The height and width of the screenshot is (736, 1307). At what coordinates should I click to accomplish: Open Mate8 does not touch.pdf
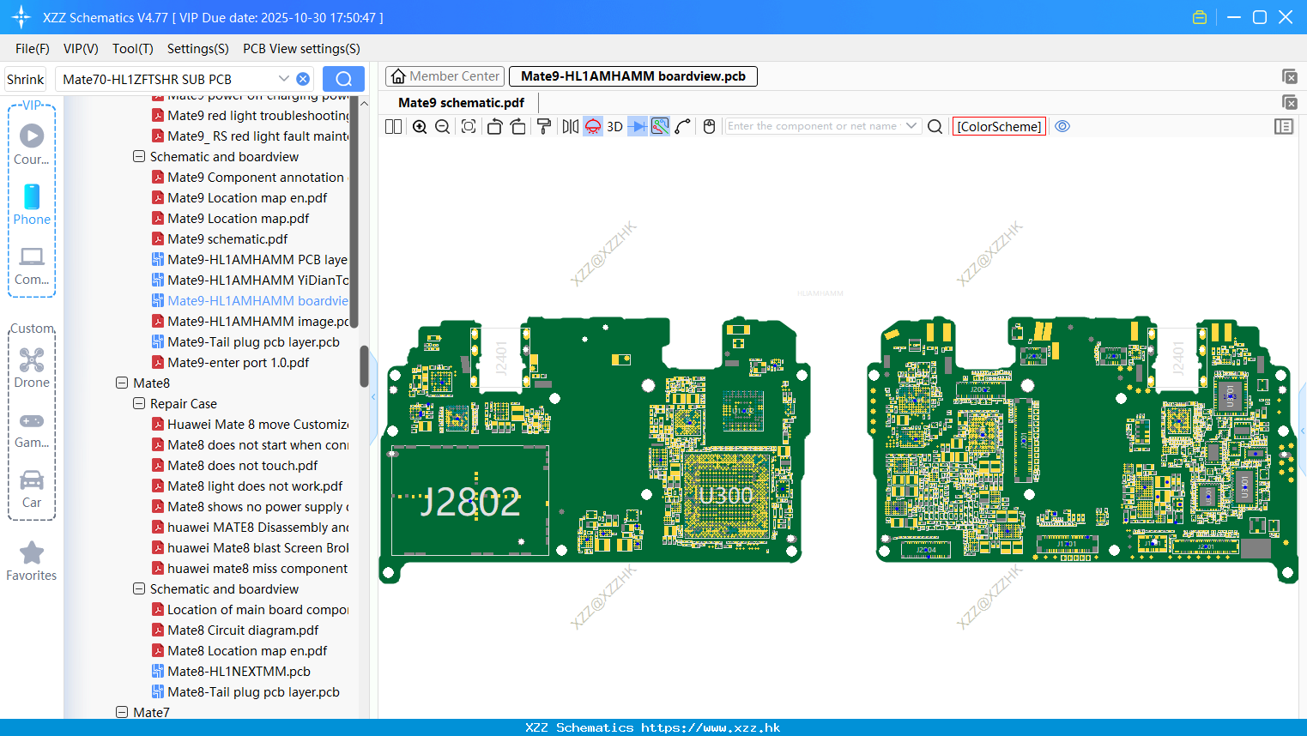pos(242,465)
